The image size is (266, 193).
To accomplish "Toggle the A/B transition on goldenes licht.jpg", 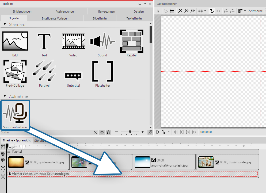I will (27, 162).
